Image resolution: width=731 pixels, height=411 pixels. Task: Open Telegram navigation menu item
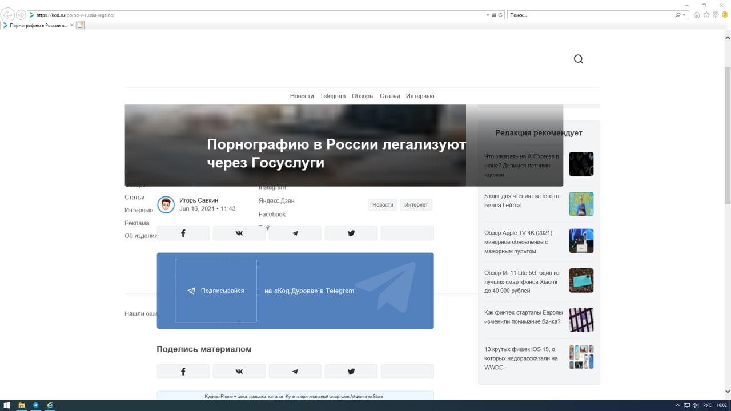pyautogui.click(x=332, y=96)
